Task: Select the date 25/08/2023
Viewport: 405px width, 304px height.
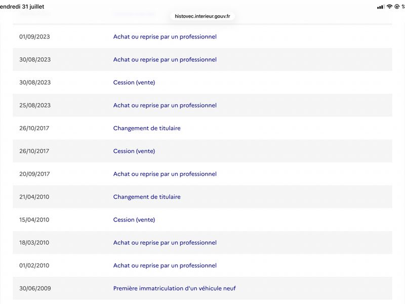Action: pos(35,105)
